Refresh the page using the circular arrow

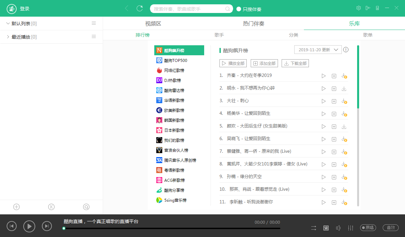click(140, 8)
